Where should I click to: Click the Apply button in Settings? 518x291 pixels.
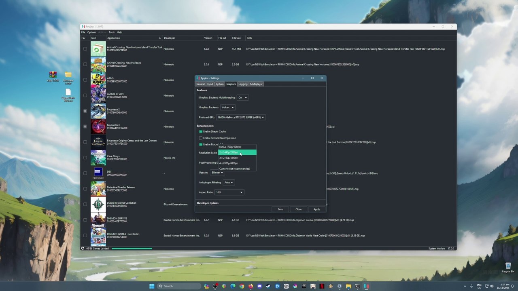(316, 209)
